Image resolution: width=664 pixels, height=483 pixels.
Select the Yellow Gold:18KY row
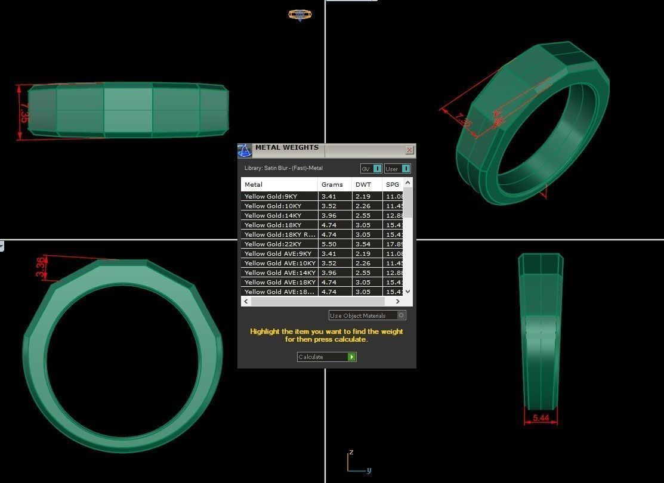(322, 225)
